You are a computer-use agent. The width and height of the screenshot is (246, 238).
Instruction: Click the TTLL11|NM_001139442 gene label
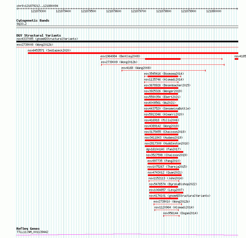coord(32,232)
